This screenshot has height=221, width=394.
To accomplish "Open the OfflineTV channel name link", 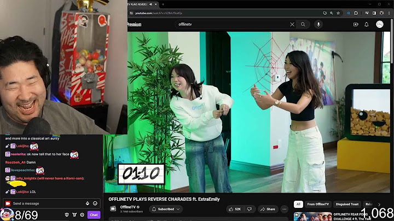I will [128, 207].
